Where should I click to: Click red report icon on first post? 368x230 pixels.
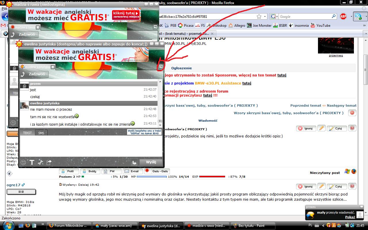[352, 128]
